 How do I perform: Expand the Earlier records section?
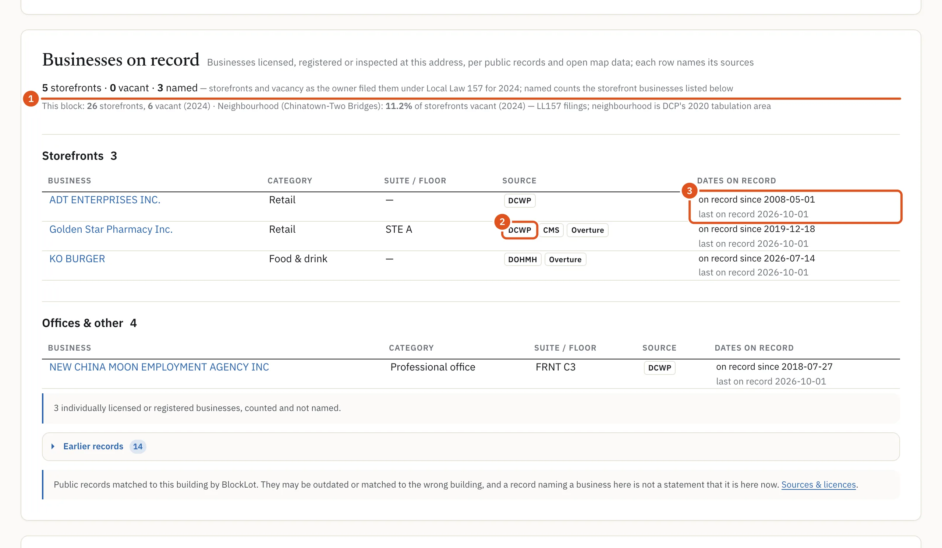pos(471,447)
